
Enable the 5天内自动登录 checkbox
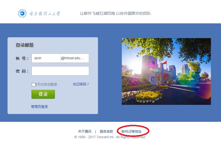pos(33,85)
